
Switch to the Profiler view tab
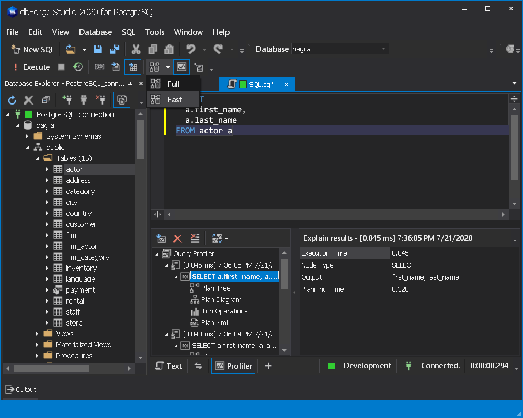(233, 366)
